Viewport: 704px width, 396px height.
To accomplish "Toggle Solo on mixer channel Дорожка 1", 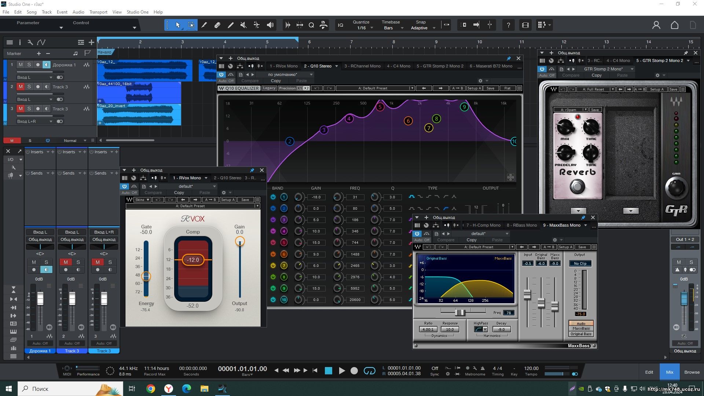I will pos(46,262).
